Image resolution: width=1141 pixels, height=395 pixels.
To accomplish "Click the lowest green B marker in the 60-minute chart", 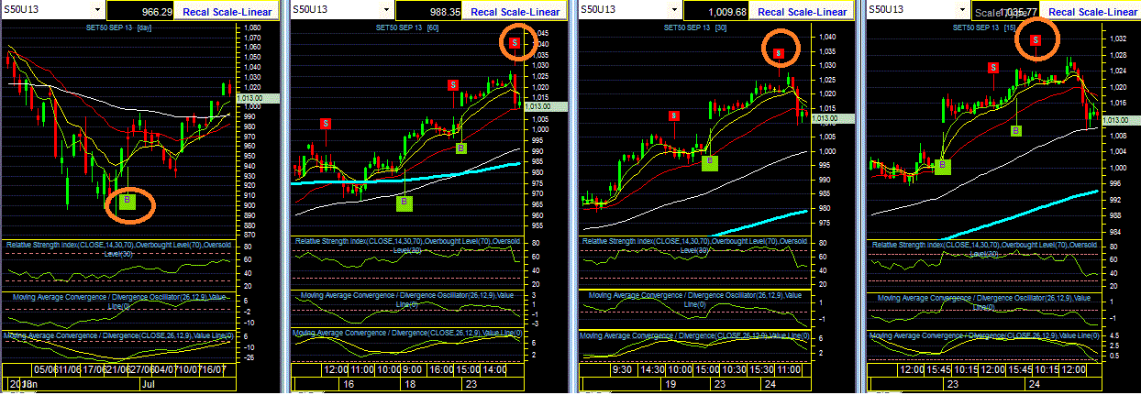I will point(404,203).
